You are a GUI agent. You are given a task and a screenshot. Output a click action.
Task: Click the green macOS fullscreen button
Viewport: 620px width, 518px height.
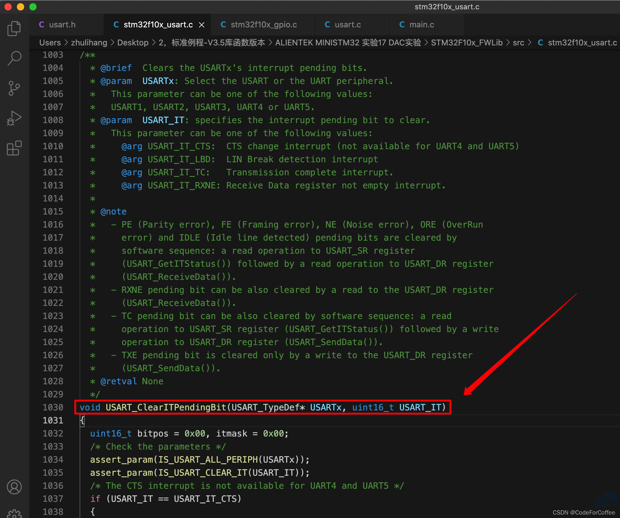33,7
